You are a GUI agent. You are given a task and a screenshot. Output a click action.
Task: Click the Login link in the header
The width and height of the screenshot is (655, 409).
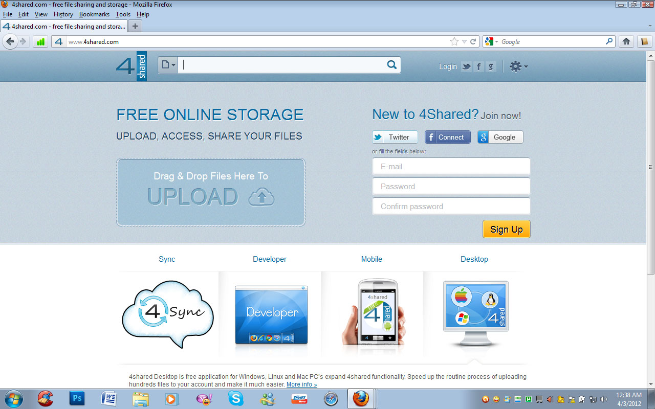(448, 66)
